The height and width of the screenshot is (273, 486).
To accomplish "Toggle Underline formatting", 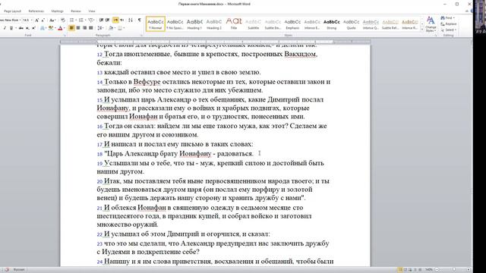I will pos(11,28).
